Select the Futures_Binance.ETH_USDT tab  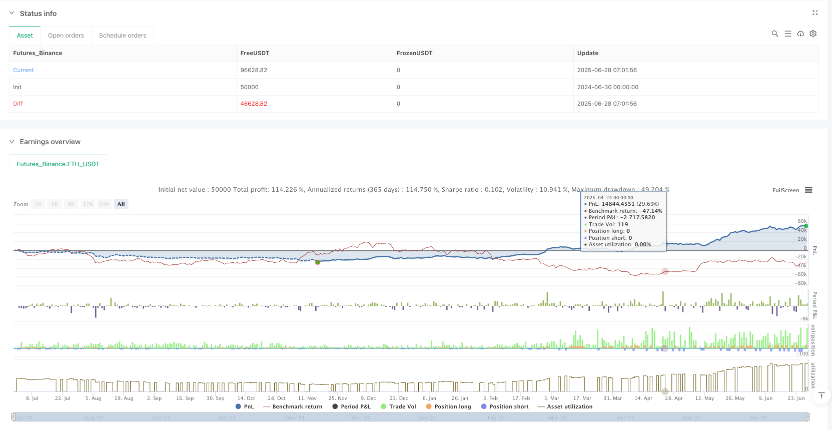pos(58,164)
